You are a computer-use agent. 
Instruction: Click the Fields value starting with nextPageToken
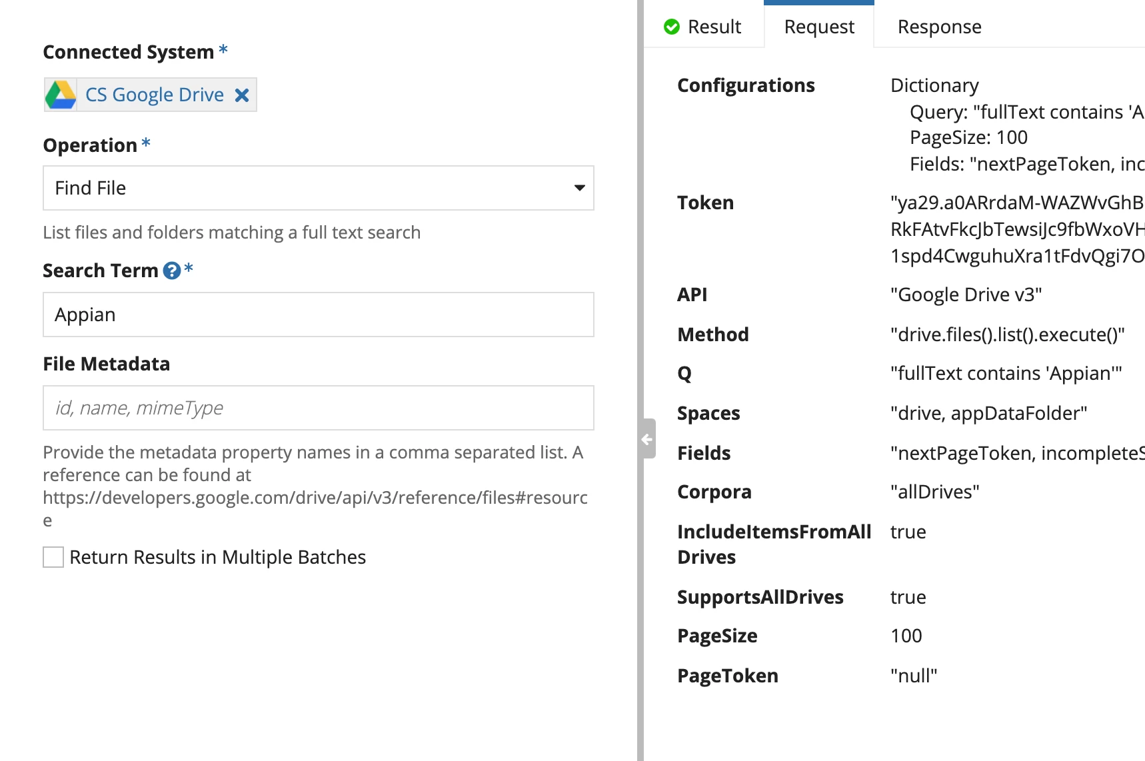coord(1017,453)
